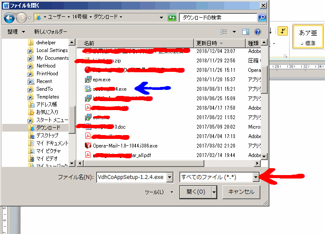Open the view options dropdown arrow
This screenshot has height=234, width=325.
click(x=234, y=32)
